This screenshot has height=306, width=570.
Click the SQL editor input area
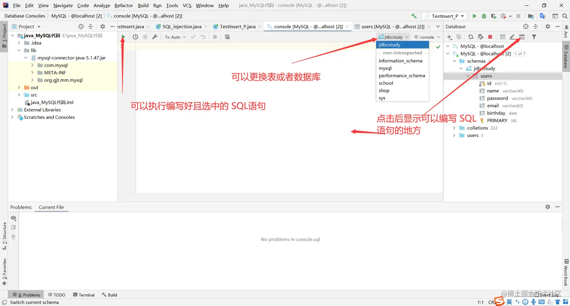[289, 117]
